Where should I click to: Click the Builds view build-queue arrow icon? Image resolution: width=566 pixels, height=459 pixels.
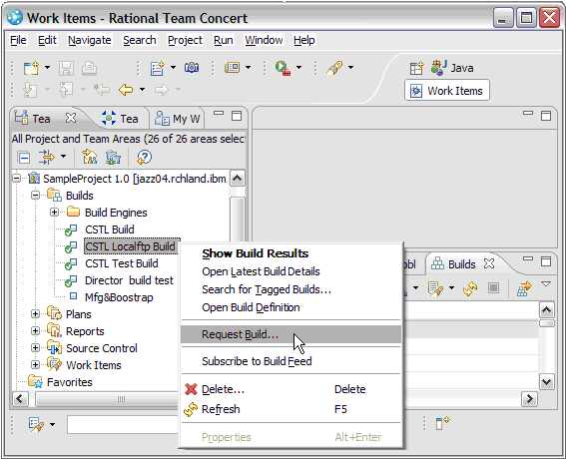click(x=524, y=288)
